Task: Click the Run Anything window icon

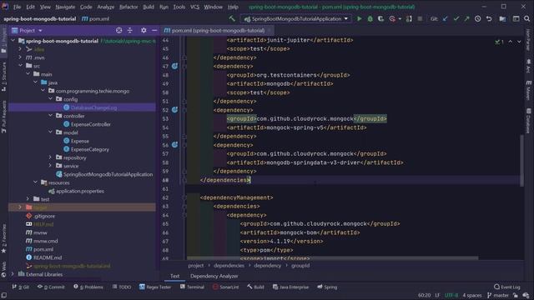Action: point(516,19)
